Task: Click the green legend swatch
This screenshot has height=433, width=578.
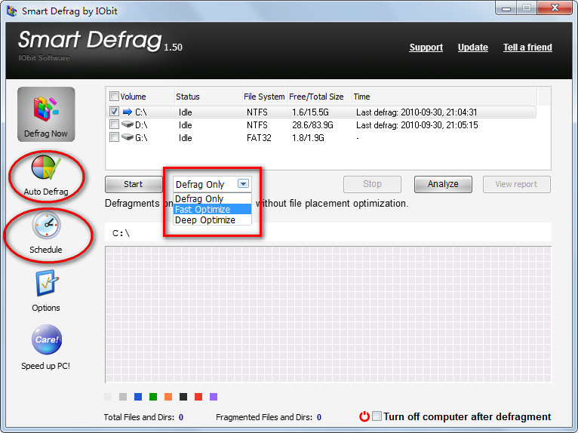Action: click(153, 397)
